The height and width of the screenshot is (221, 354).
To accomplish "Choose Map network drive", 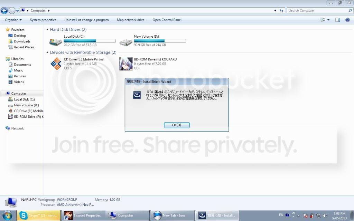I will click(x=131, y=20).
